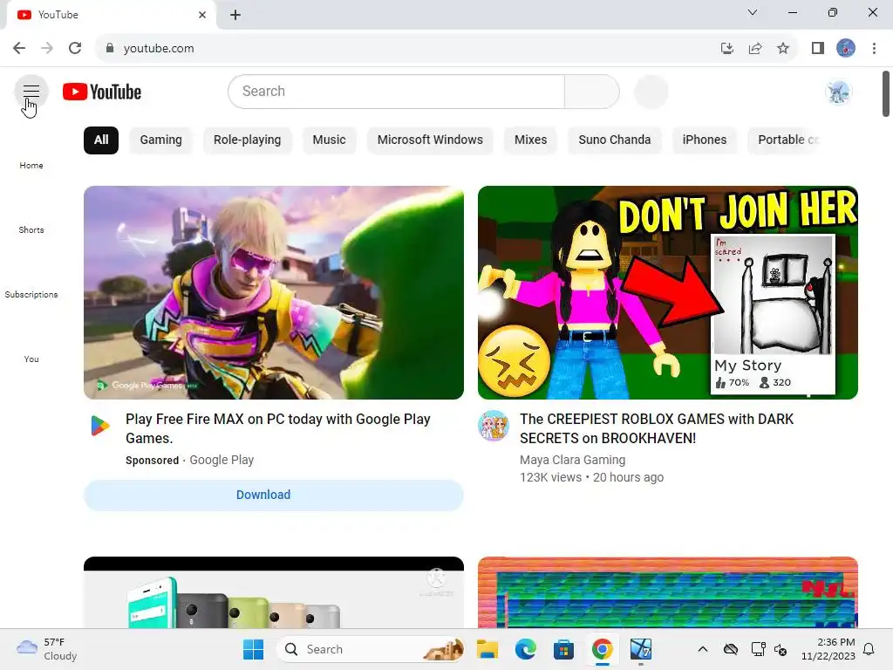Open the You section in sidebar
The image size is (893, 670).
click(x=31, y=359)
